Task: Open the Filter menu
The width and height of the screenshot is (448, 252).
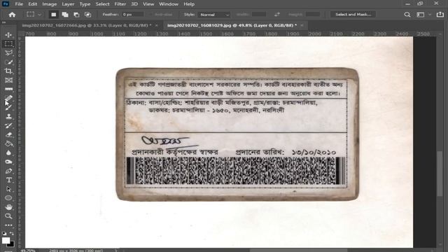Action: tap(120, 4)
